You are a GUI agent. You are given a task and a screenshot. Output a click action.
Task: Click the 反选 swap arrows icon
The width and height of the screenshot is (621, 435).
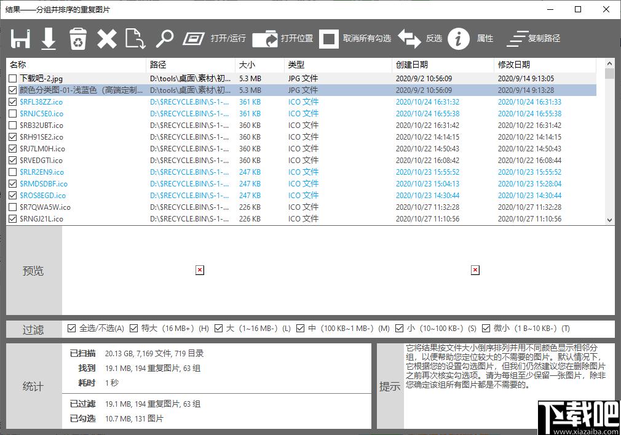coord(409,38)
